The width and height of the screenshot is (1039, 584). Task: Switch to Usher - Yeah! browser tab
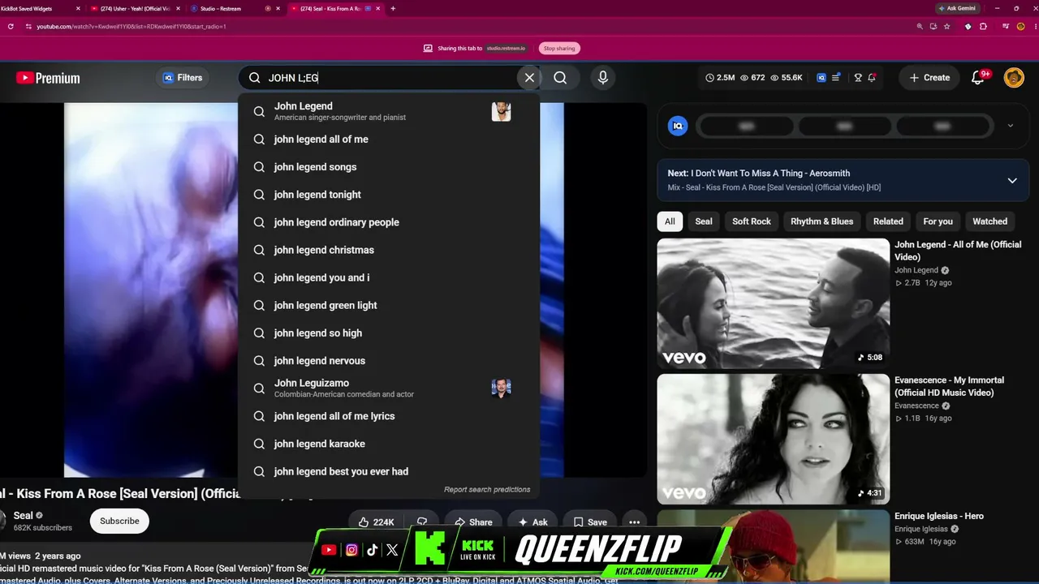[x=135, y=8]
